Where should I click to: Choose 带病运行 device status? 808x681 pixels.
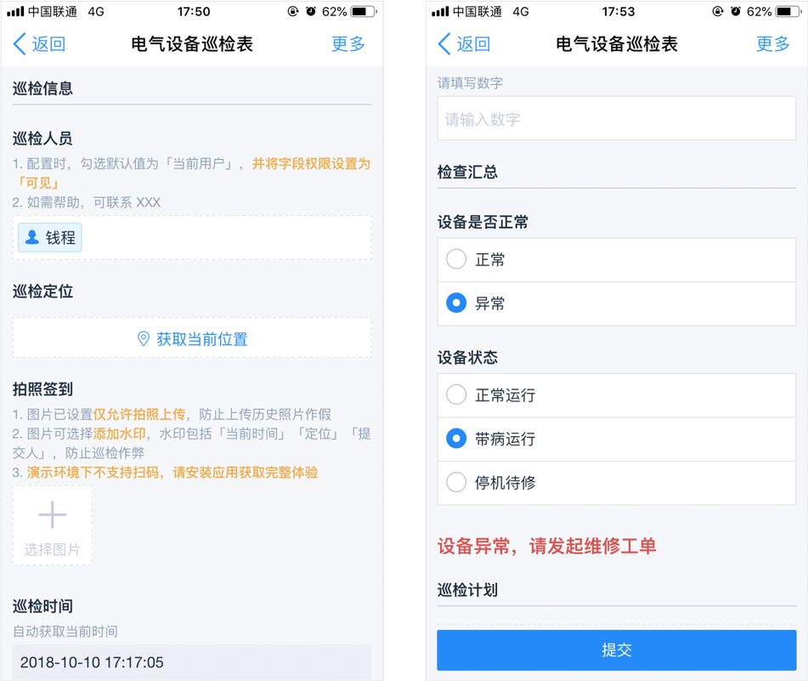coord(616,439)
